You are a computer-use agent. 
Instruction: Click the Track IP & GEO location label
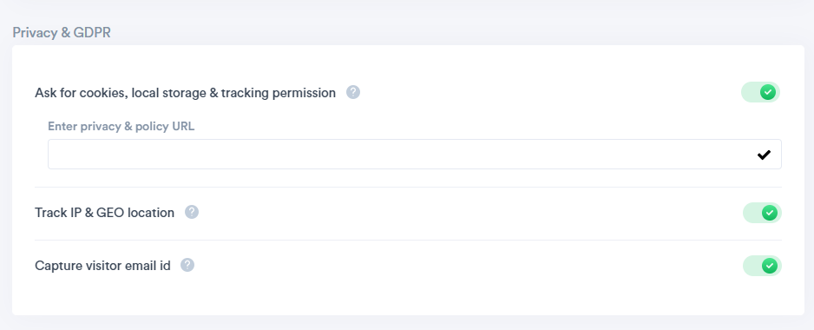[x=104, y=213]
